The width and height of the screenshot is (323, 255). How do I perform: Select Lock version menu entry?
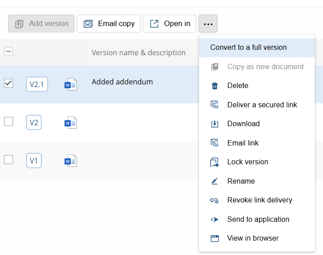pyautogui.click(x=257, y=162)
